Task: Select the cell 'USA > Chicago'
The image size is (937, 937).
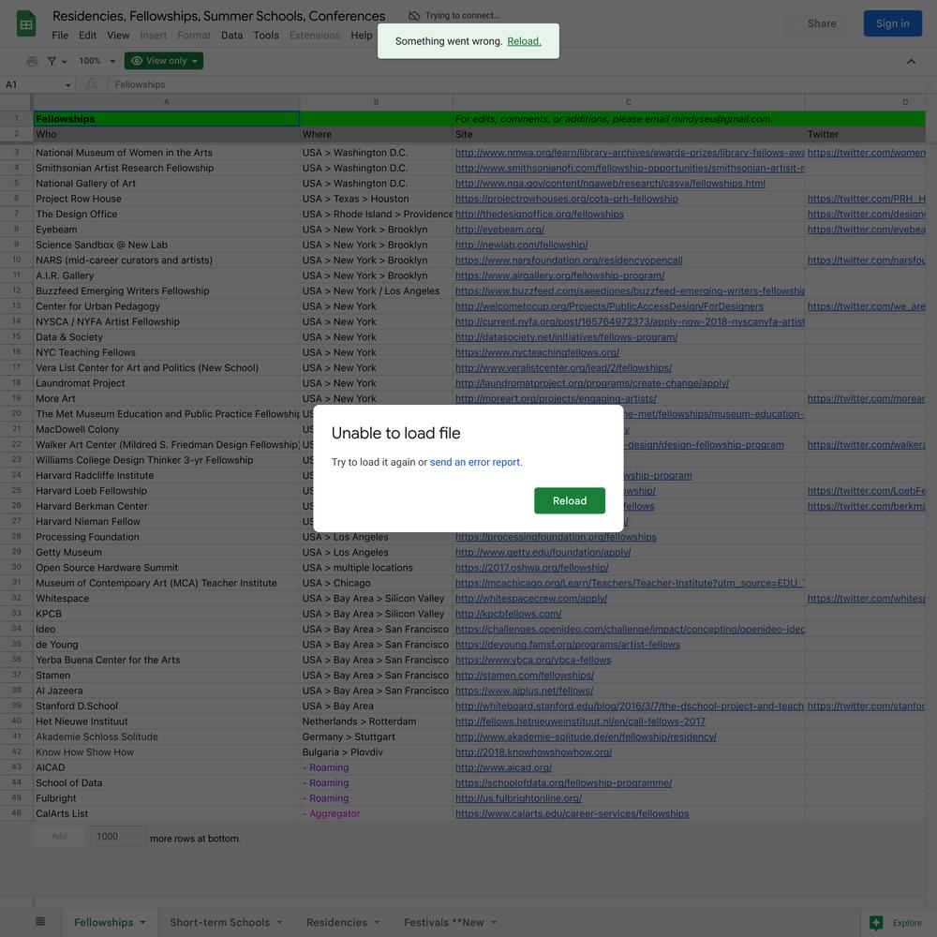Action: tap(376, 583)
